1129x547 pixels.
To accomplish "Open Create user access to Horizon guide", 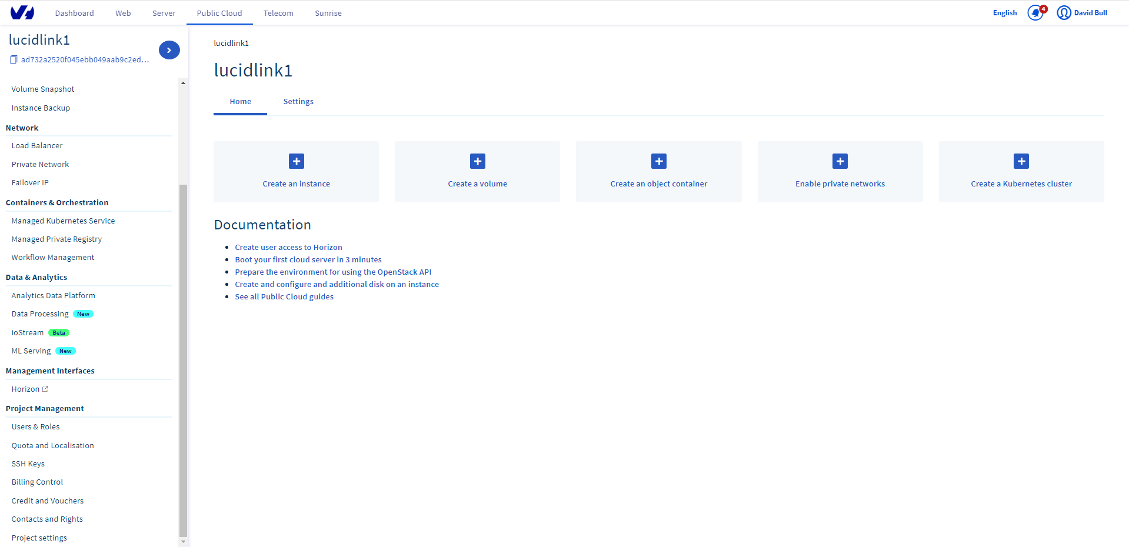I will point(288,247).
